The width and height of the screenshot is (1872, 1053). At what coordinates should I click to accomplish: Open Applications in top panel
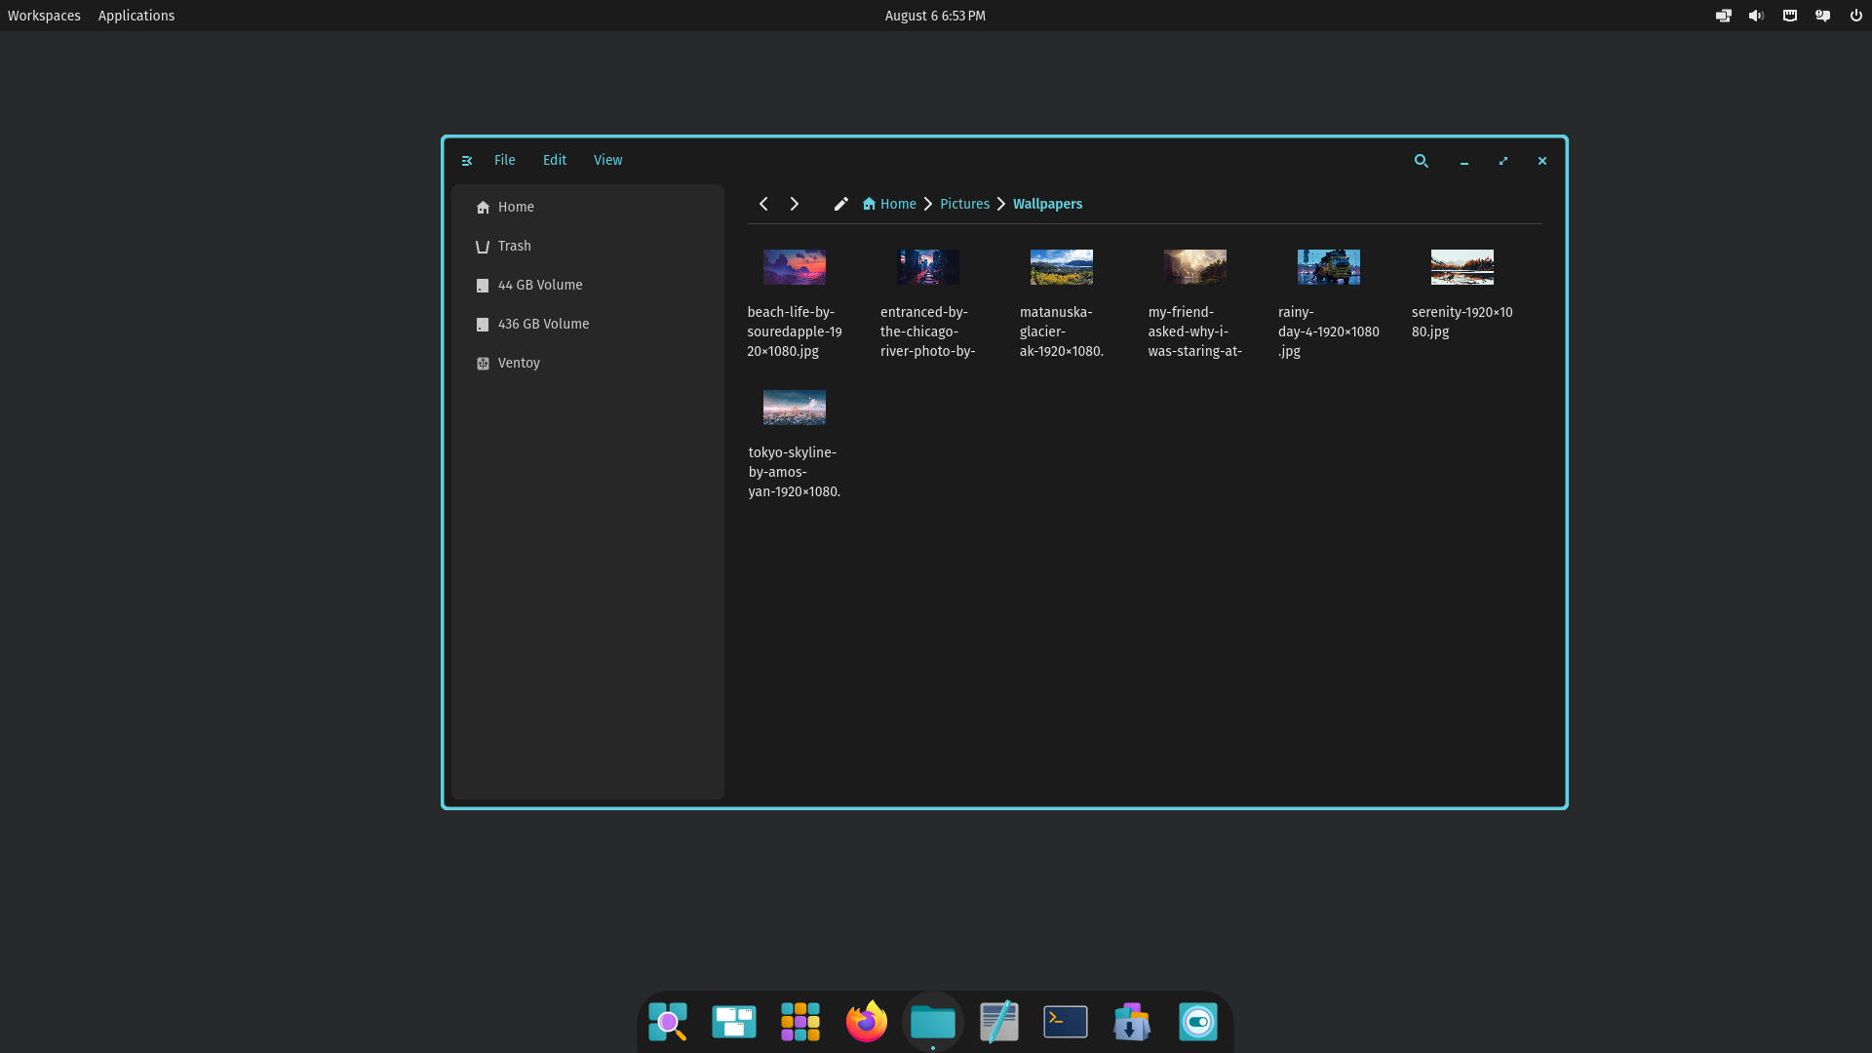136,16
